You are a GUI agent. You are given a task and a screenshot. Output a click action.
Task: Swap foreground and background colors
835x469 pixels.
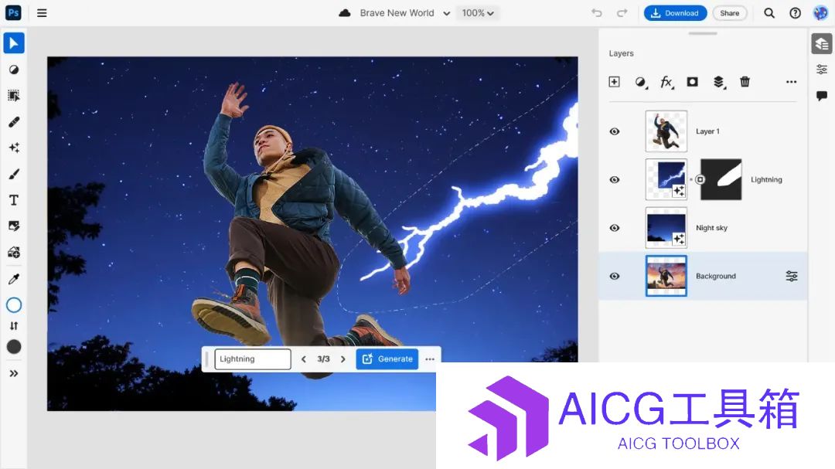[x=14, y=326]
